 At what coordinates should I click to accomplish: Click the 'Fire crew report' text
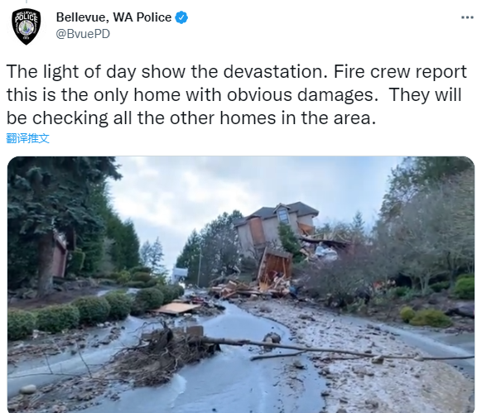click(x=400, y=72)
